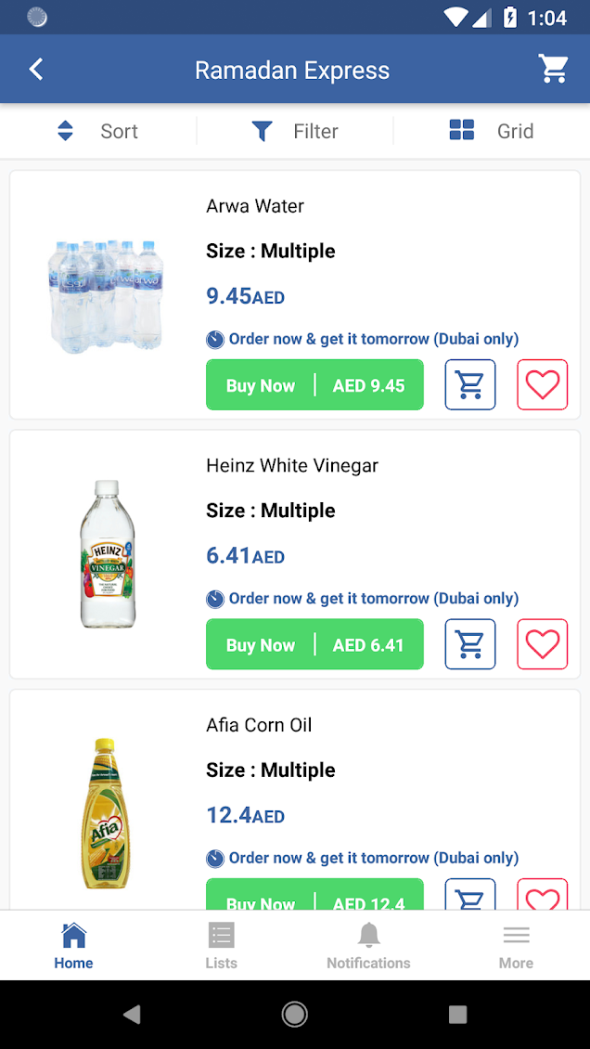This screenshot has height=1049, width=590.
Task: Add Heinz White Vinegar to cart
Action: (x=470, y=644)
